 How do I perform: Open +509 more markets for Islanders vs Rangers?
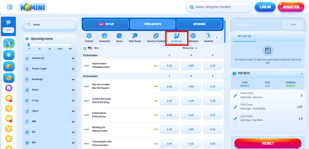pos(155,86)
